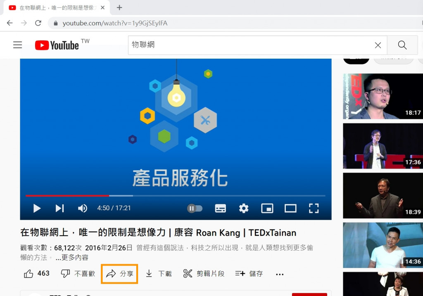
Task: Seek along the red video progress bar
Action: [175, 195]
